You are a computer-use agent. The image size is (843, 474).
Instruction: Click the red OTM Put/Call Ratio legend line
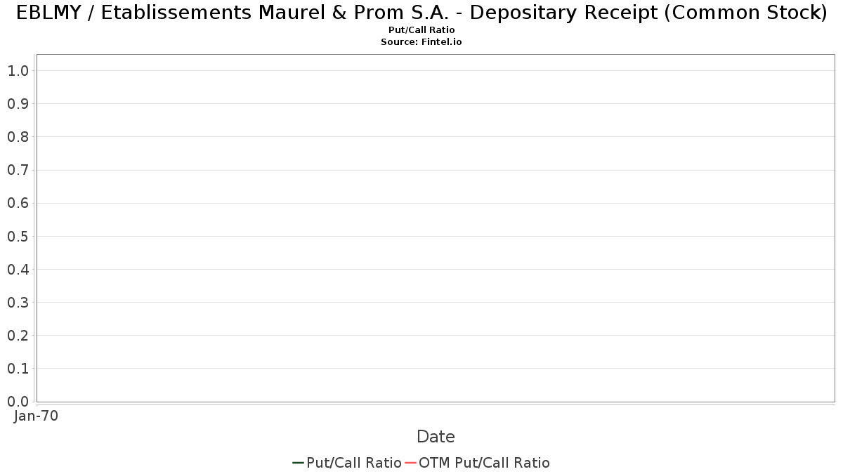click(x=410, y=463)
